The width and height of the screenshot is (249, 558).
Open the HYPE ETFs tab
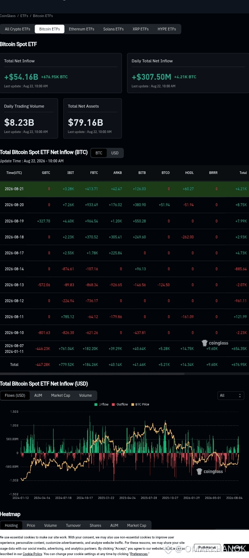tap(167, 29)
